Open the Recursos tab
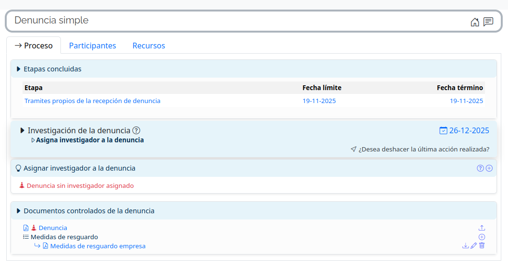Viewport: 508px width, 266px height. [149, 46]
